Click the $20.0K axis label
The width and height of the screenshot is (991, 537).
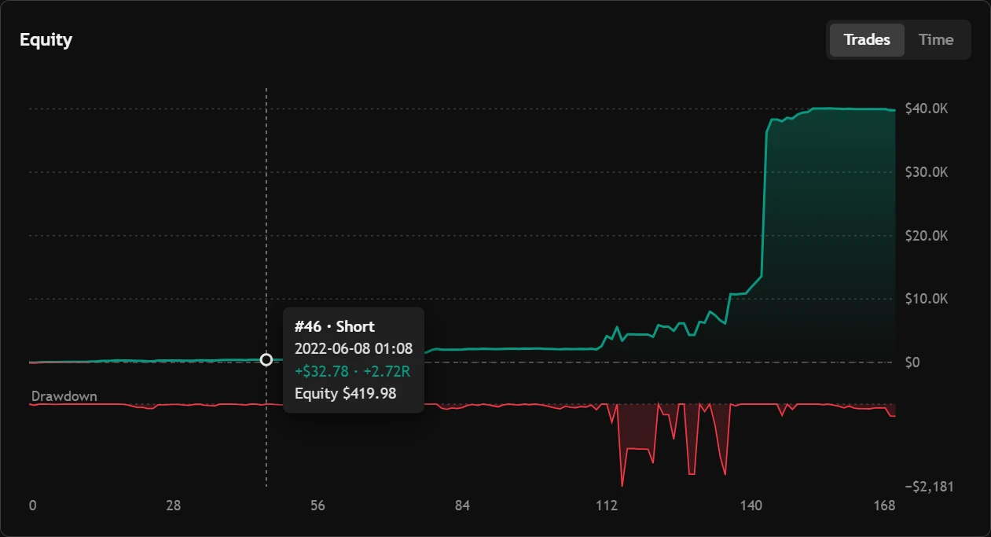(927, 236)
